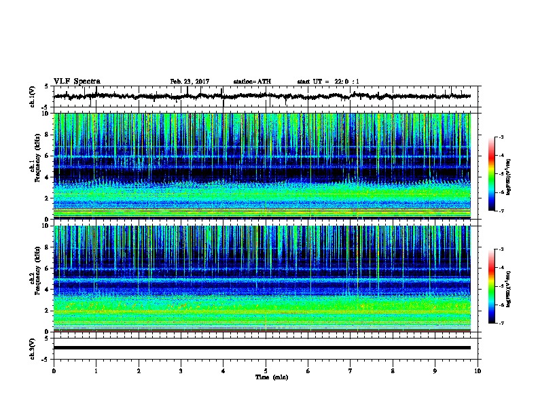Click the "-7" label on ch.2 color bar
Viewport: 538px width, 416px height.
point(501,323)
